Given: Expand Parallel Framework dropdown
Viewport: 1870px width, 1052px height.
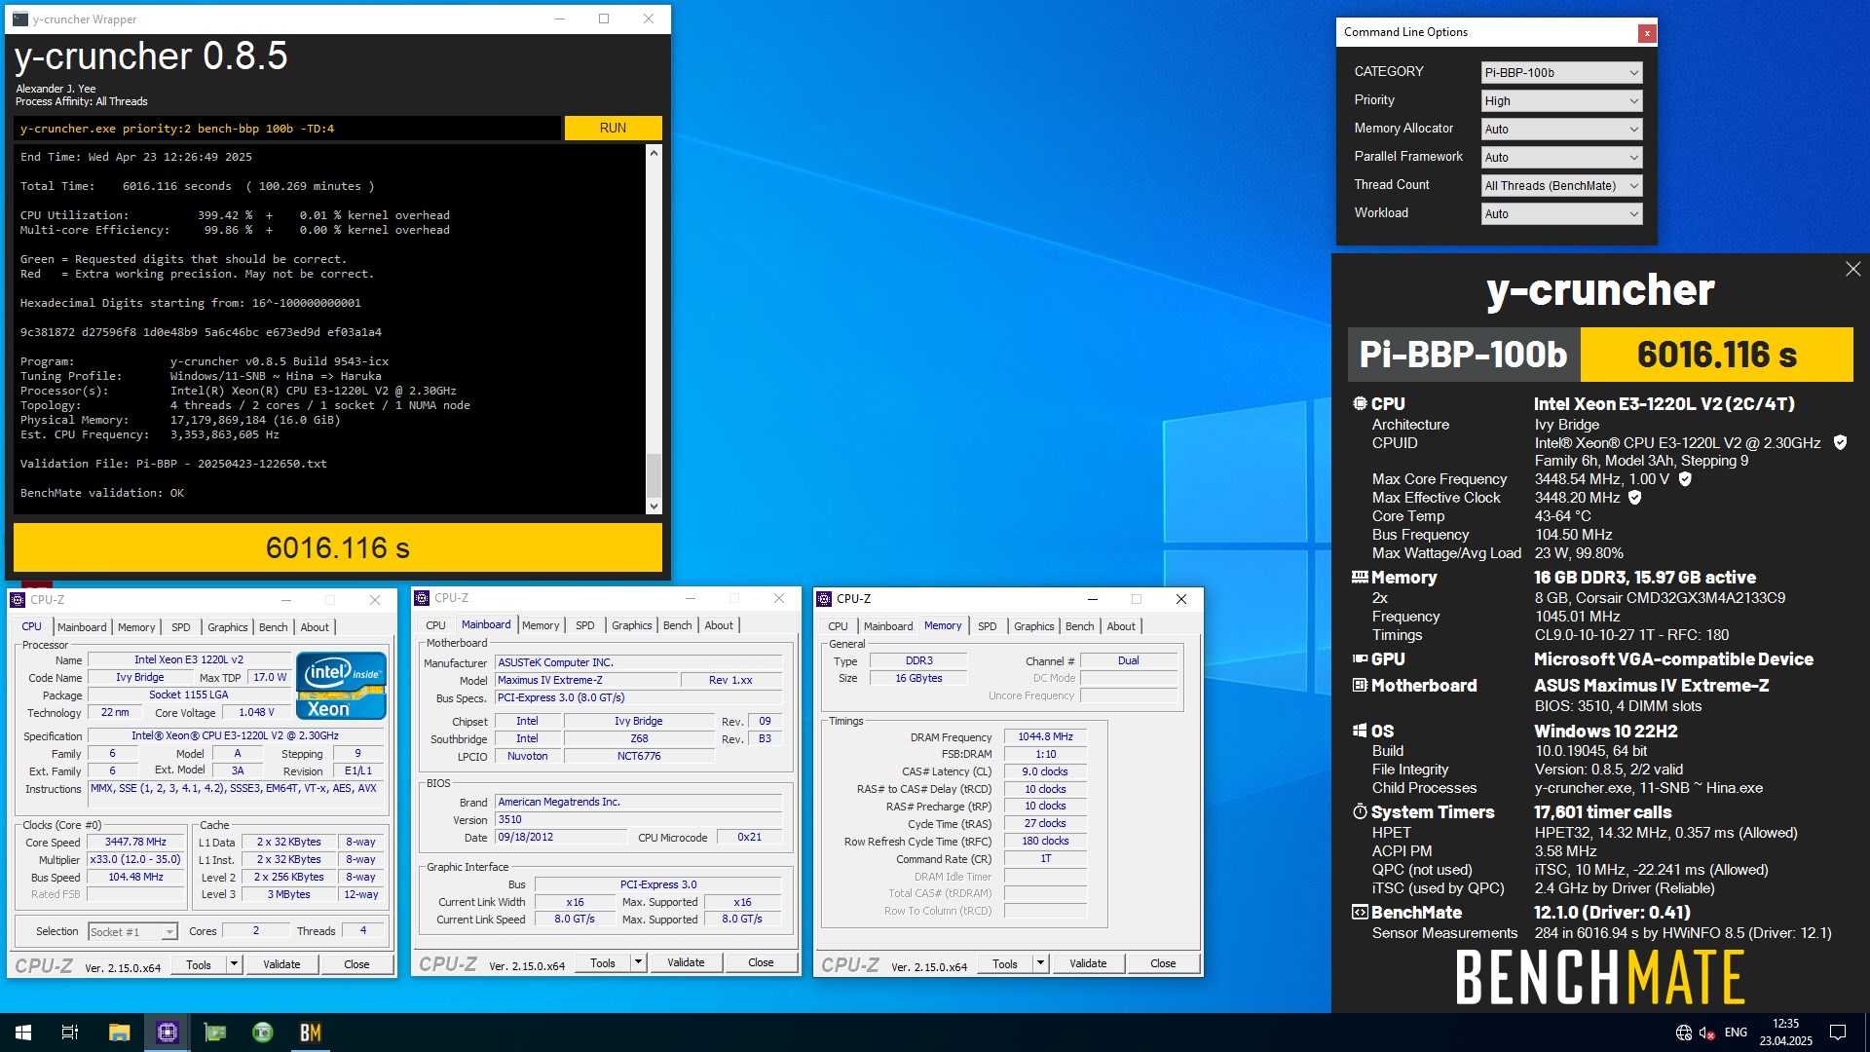Looking at the screenshot, I should point(1561,158).
